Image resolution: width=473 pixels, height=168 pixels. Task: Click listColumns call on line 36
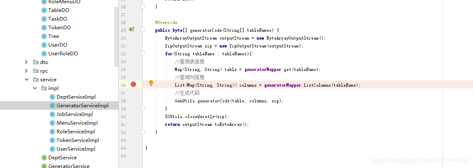pyautogui.click(x=317, y=85)
